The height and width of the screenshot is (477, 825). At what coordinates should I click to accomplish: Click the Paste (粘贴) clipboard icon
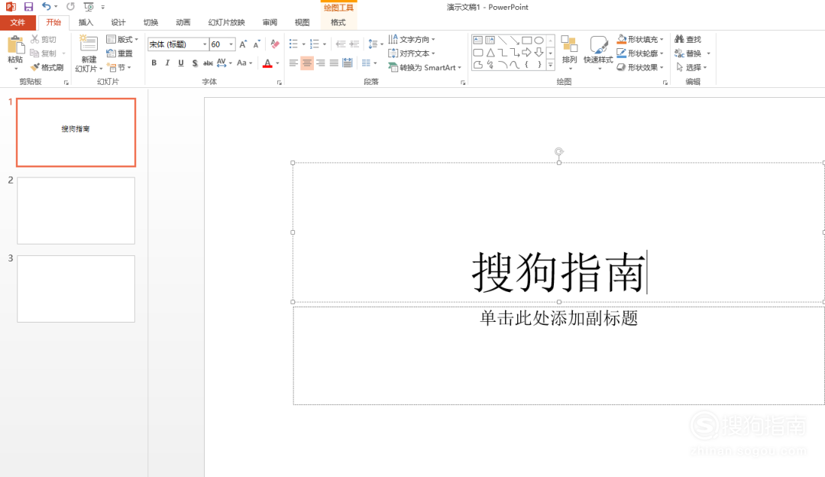16,46
